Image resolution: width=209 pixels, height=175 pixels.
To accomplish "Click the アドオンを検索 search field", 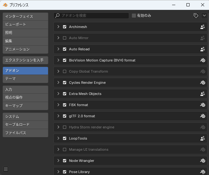I will point(91,16).
